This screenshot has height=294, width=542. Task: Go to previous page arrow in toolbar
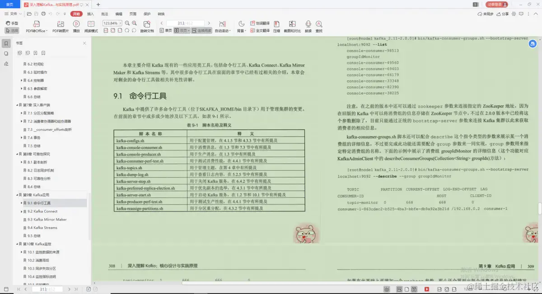point(162,23)
